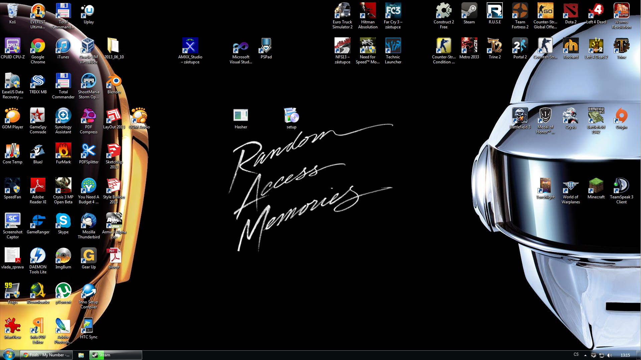Viewport: 641px width, 360px height.
Task: Launch TeamSpeak 3 Client shortcut
Action: tap(621, 191)
